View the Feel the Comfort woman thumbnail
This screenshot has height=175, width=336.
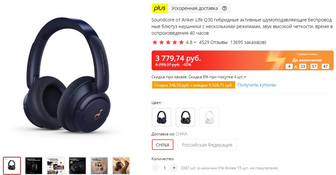121,166
